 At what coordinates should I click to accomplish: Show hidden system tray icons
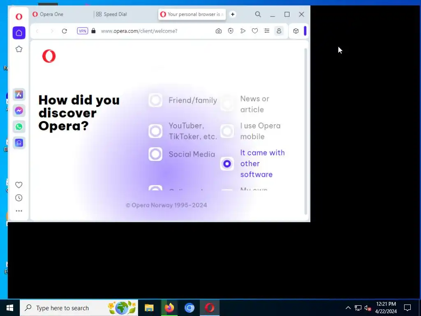(348, 308)
